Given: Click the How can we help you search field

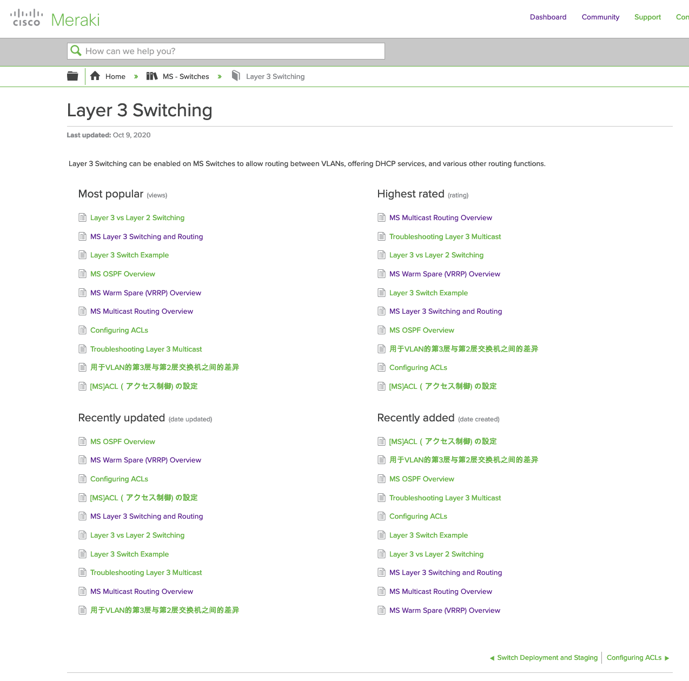Looking at the screenshot, I should (x=226, y=50).
